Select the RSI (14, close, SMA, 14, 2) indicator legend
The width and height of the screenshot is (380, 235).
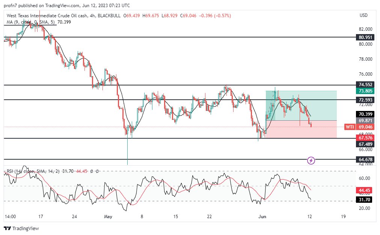(x=33, y=171)
